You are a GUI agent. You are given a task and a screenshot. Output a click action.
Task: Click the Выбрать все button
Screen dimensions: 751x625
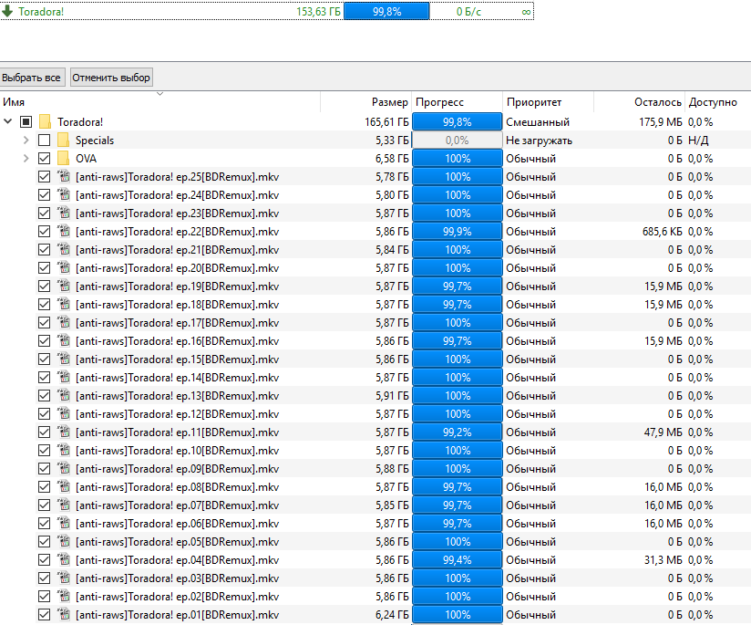point(31,78)
